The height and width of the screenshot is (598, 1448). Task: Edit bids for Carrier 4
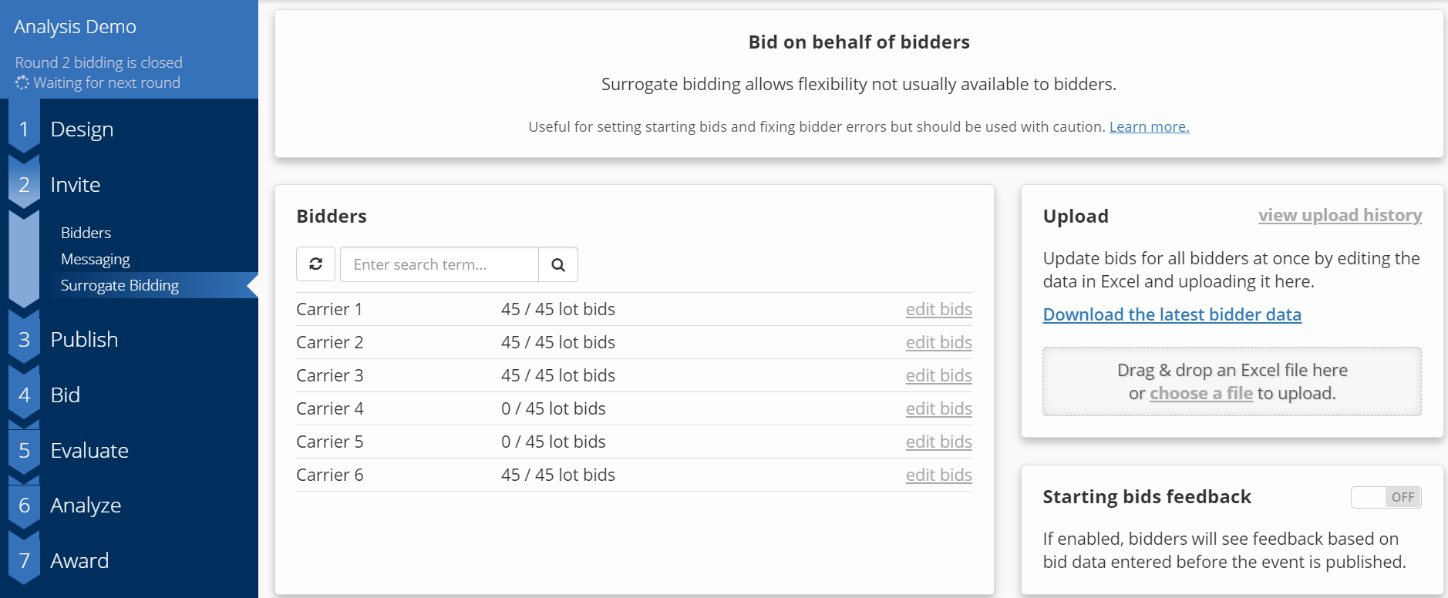click(x=938, y=408)
